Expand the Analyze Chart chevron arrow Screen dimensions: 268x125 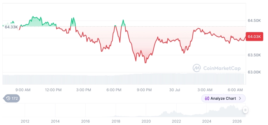[x=240, y=98]
